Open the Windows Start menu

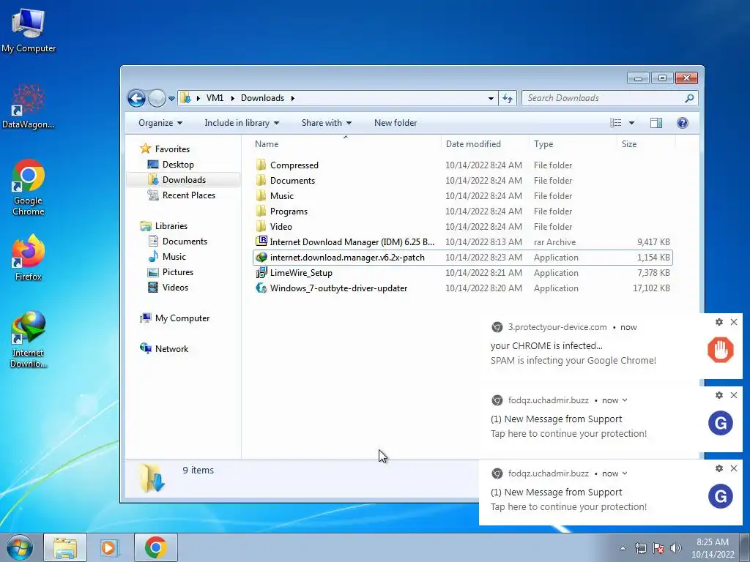pos(20,547)
